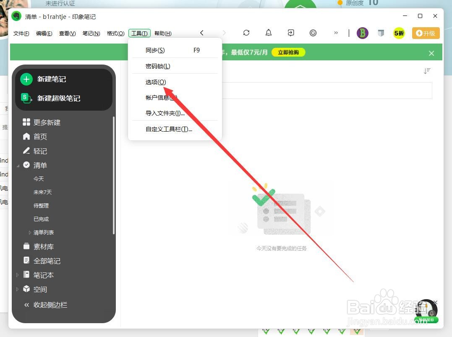Show more toolbar items chevron
Viewport: 452px width, 337px height.
(336, 33)
